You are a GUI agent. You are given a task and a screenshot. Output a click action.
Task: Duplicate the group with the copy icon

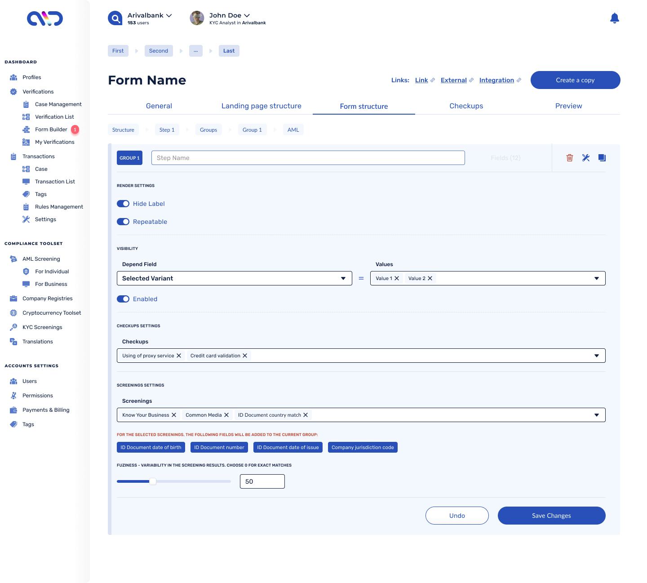(x=602, y=158)
